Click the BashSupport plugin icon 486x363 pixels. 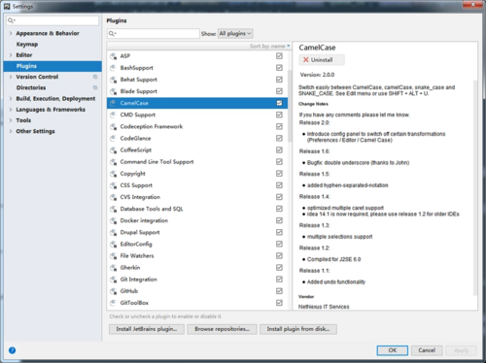tap(113, 68)
